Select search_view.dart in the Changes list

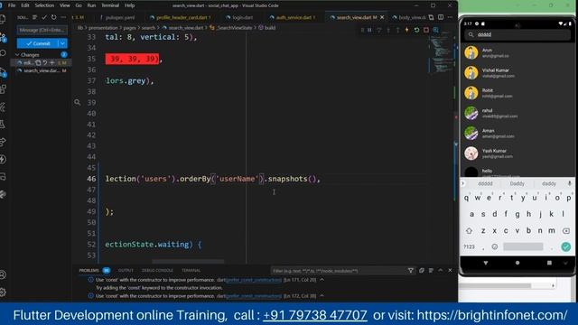pyautogui.click(x=42, y=70)
